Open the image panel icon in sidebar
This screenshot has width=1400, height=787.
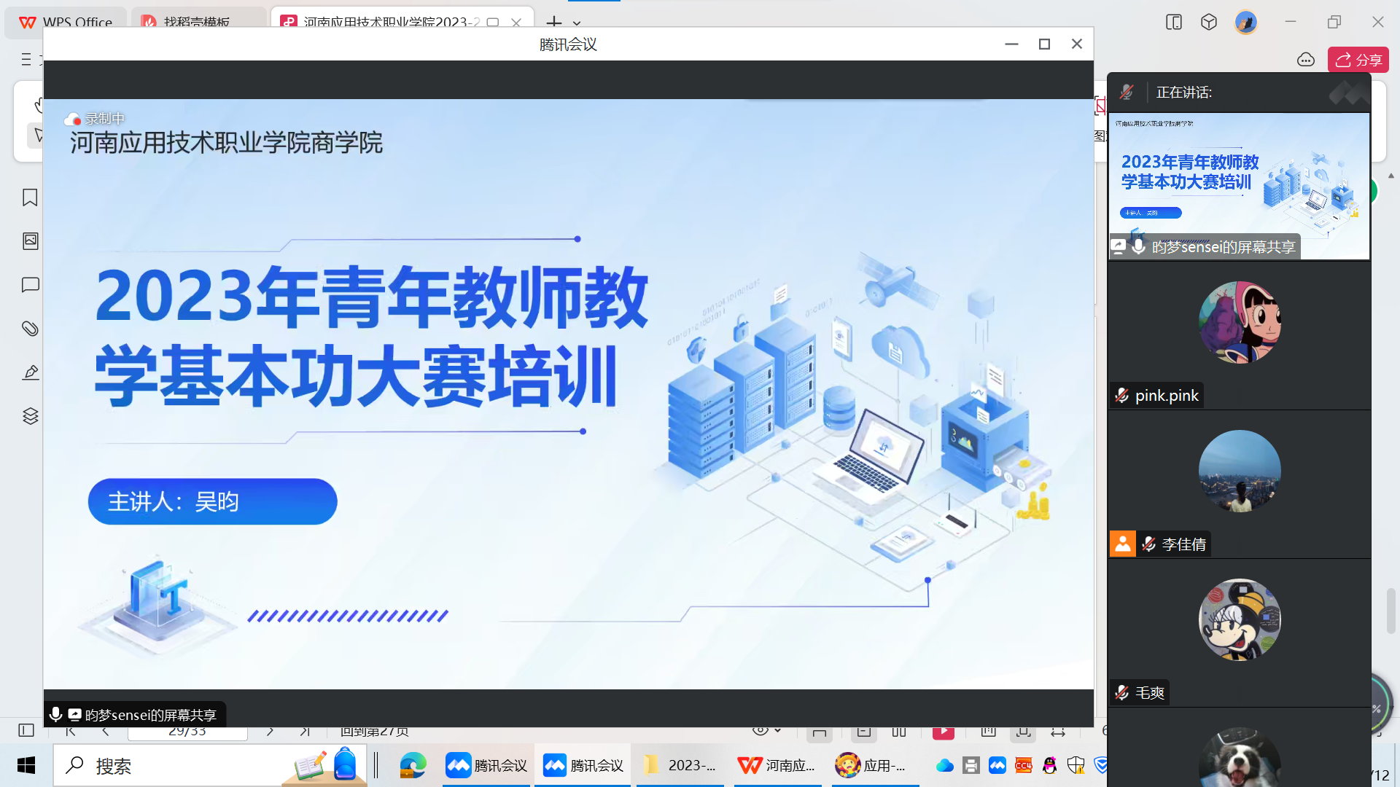point(30,241)
